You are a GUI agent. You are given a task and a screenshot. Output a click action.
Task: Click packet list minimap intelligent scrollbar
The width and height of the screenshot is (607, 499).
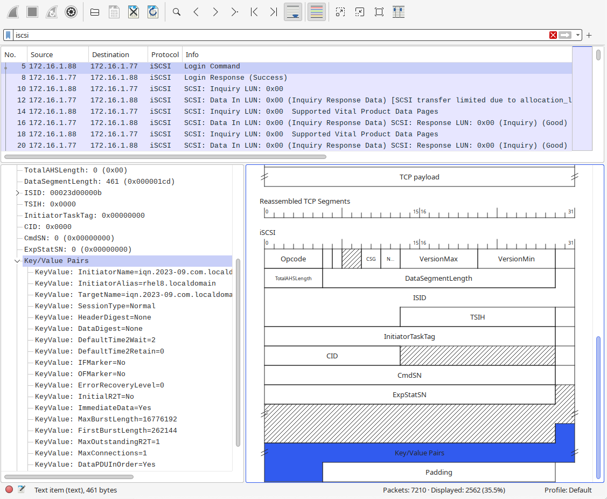point(582,99)
